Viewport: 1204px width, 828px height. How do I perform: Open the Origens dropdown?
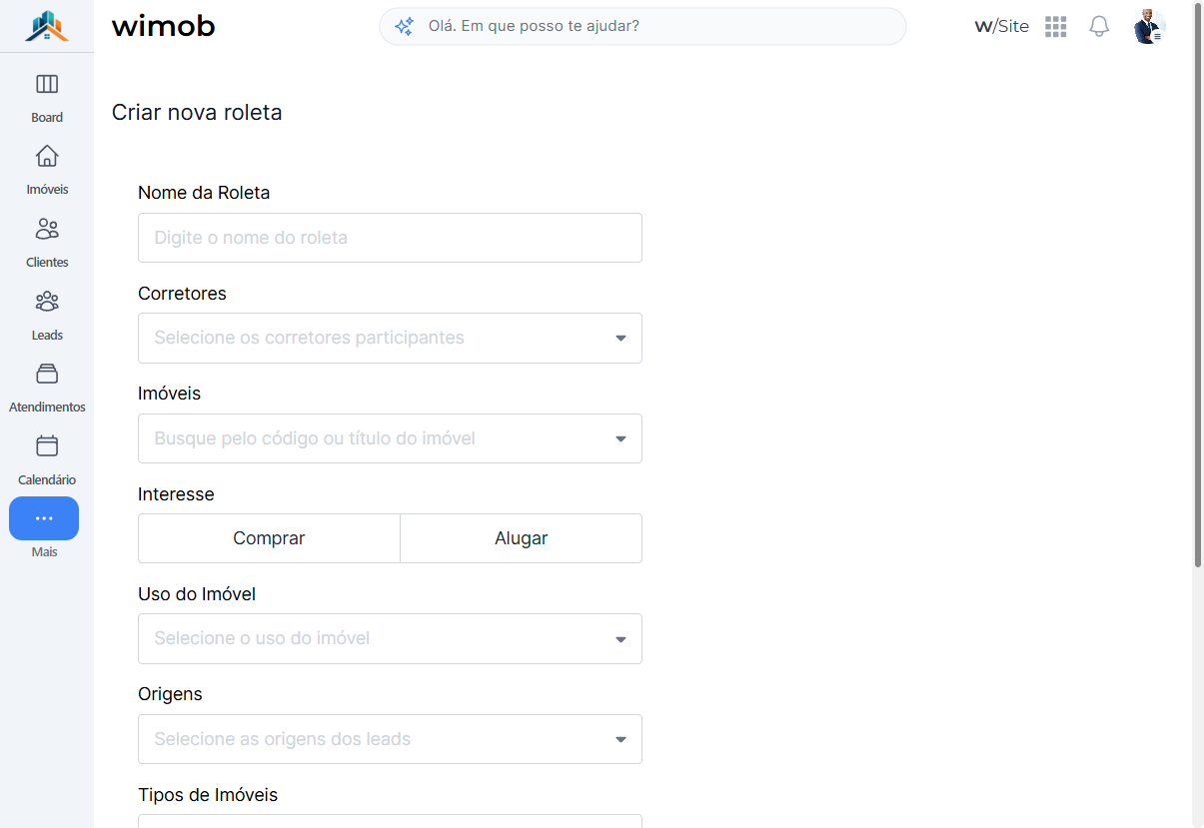coord(390,739)
